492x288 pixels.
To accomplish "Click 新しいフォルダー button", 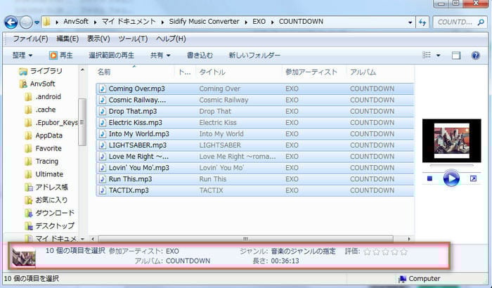I will pos(254,55).
